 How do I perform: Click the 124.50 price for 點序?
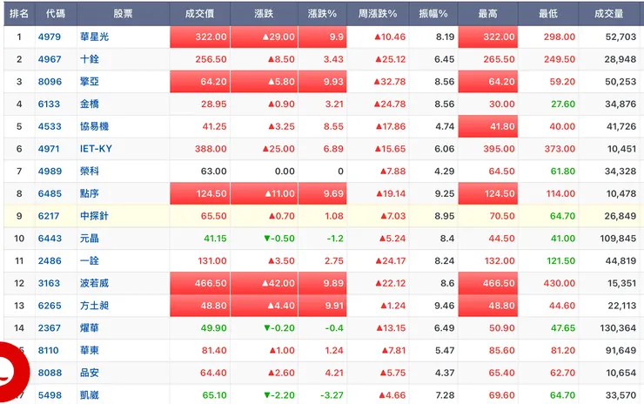pos(200,193)
